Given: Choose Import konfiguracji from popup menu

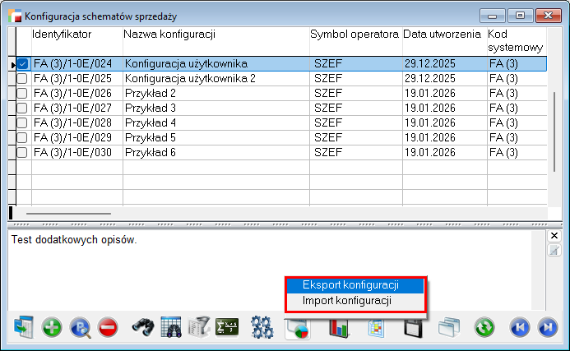Looking at the screenshot, I should [x=346, y=301].
